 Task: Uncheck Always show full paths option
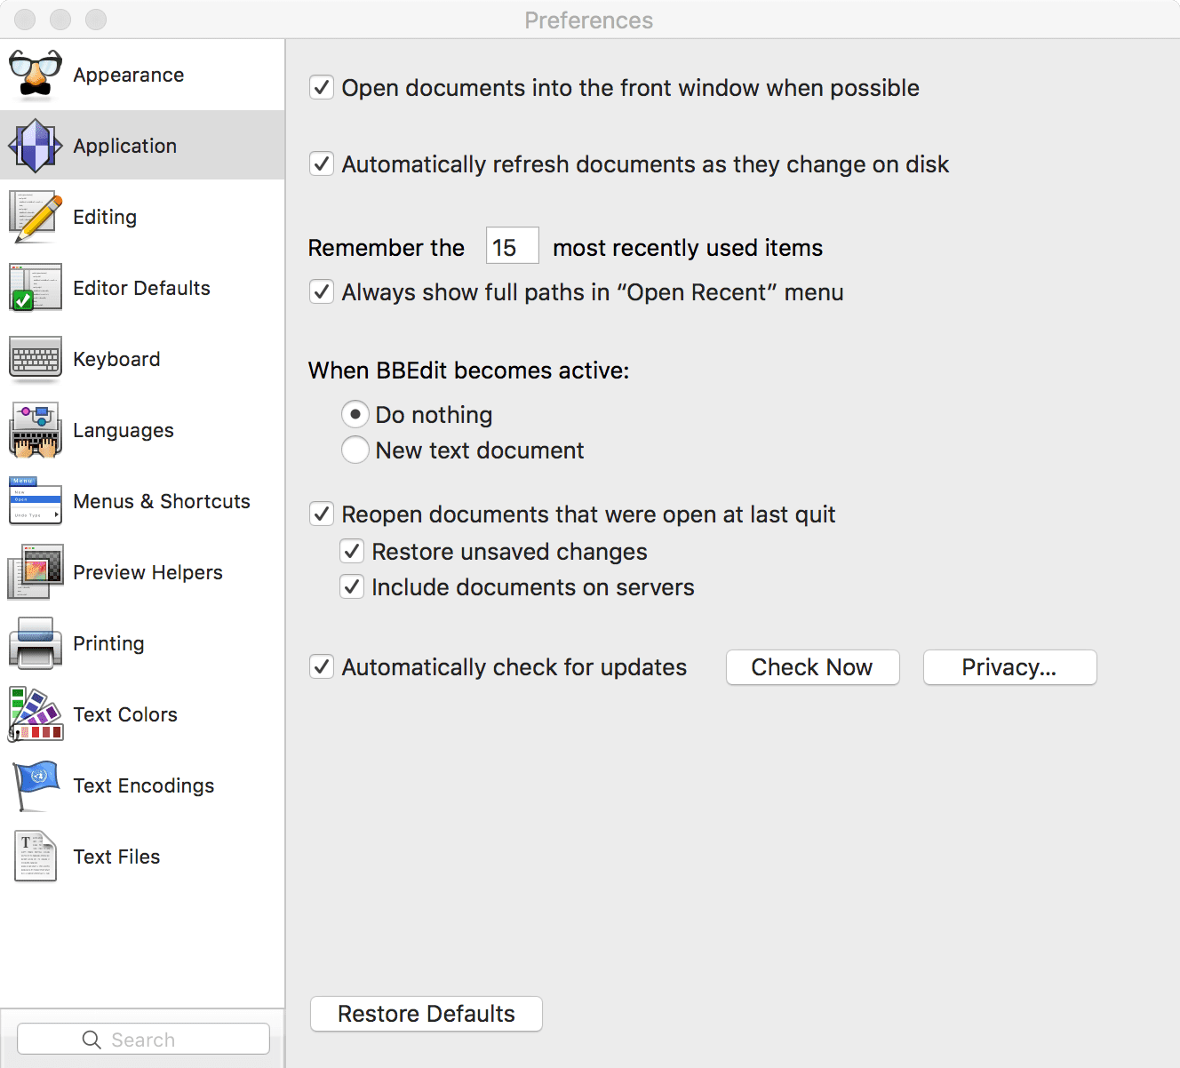click(322, 291)
